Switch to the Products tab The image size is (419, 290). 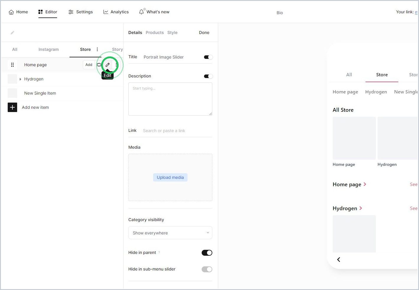155,33
